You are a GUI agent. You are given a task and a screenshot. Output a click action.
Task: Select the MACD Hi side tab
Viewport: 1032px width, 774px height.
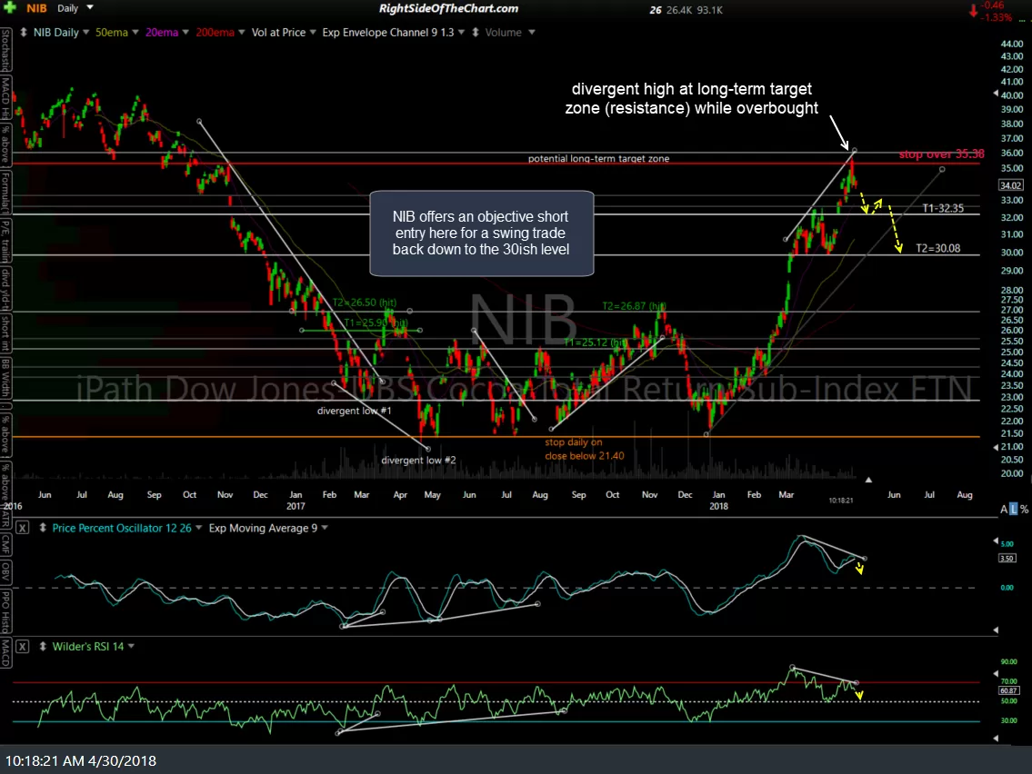(5, 97)
